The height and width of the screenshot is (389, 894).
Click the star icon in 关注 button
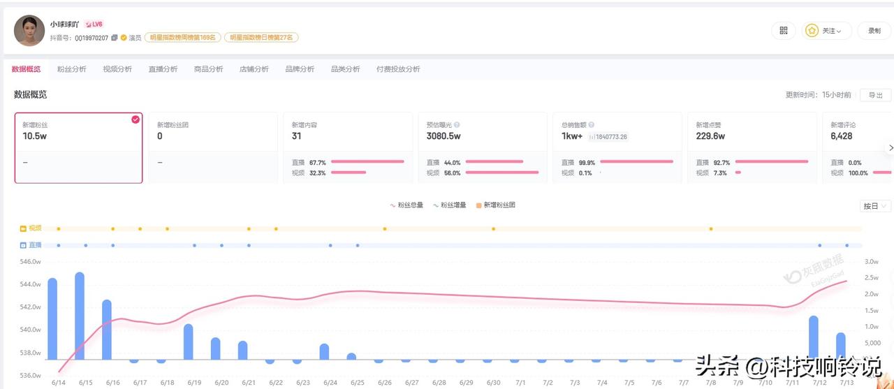click(x=812, y=31)
